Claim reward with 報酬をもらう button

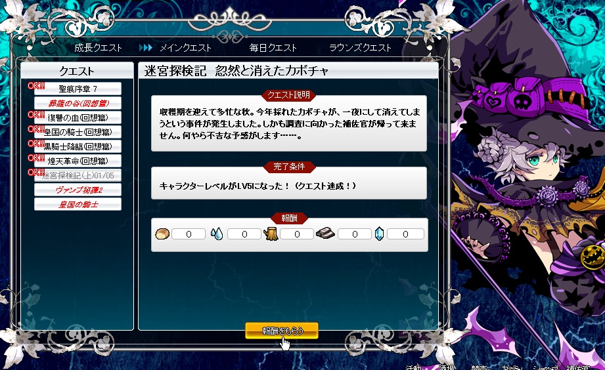[x=282, y=331]
